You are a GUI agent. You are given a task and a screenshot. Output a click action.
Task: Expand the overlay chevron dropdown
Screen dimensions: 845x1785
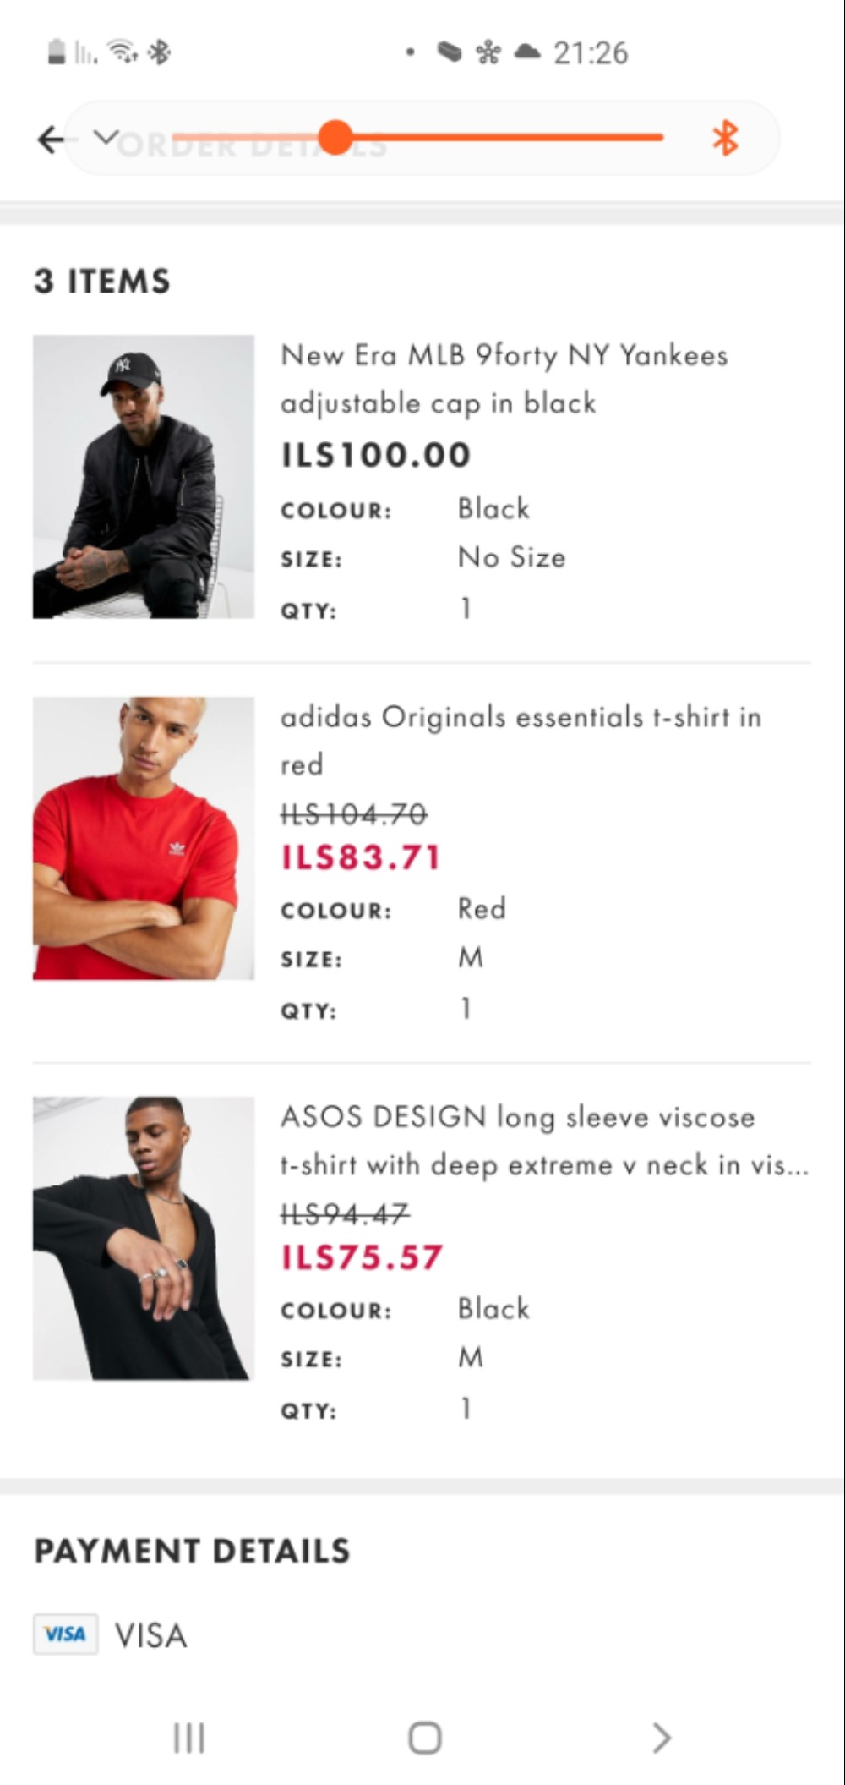coord(106,136)
